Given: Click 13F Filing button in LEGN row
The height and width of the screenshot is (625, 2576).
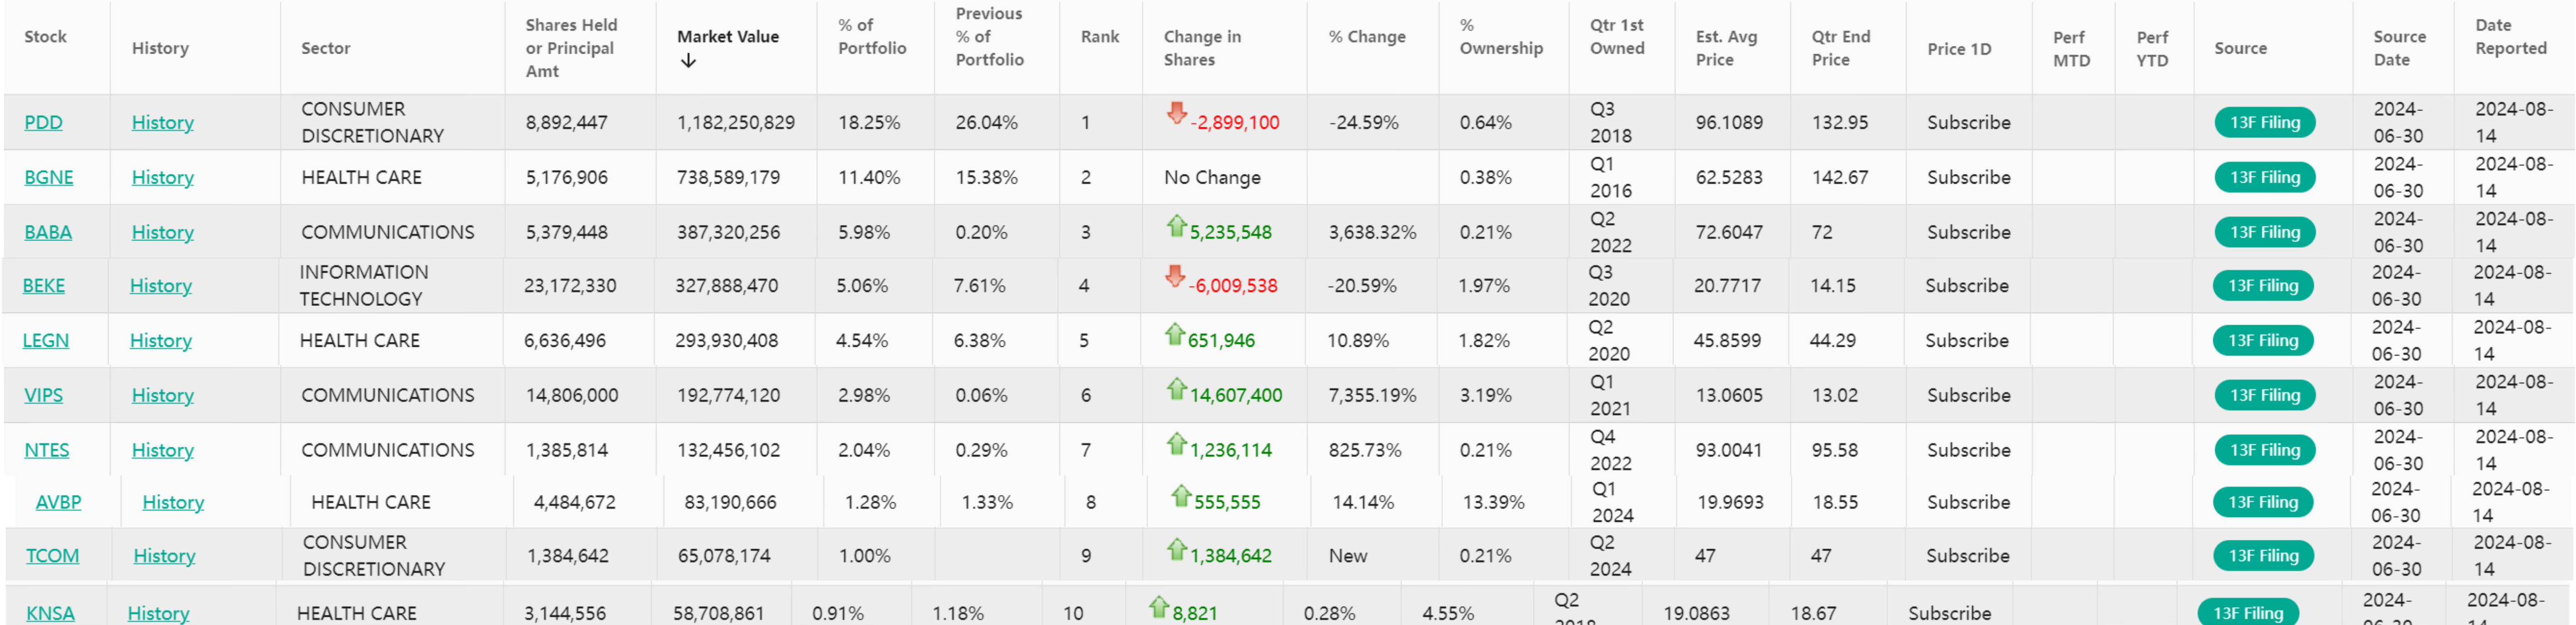Looking at the screenshot, I should click(2263, 341).
